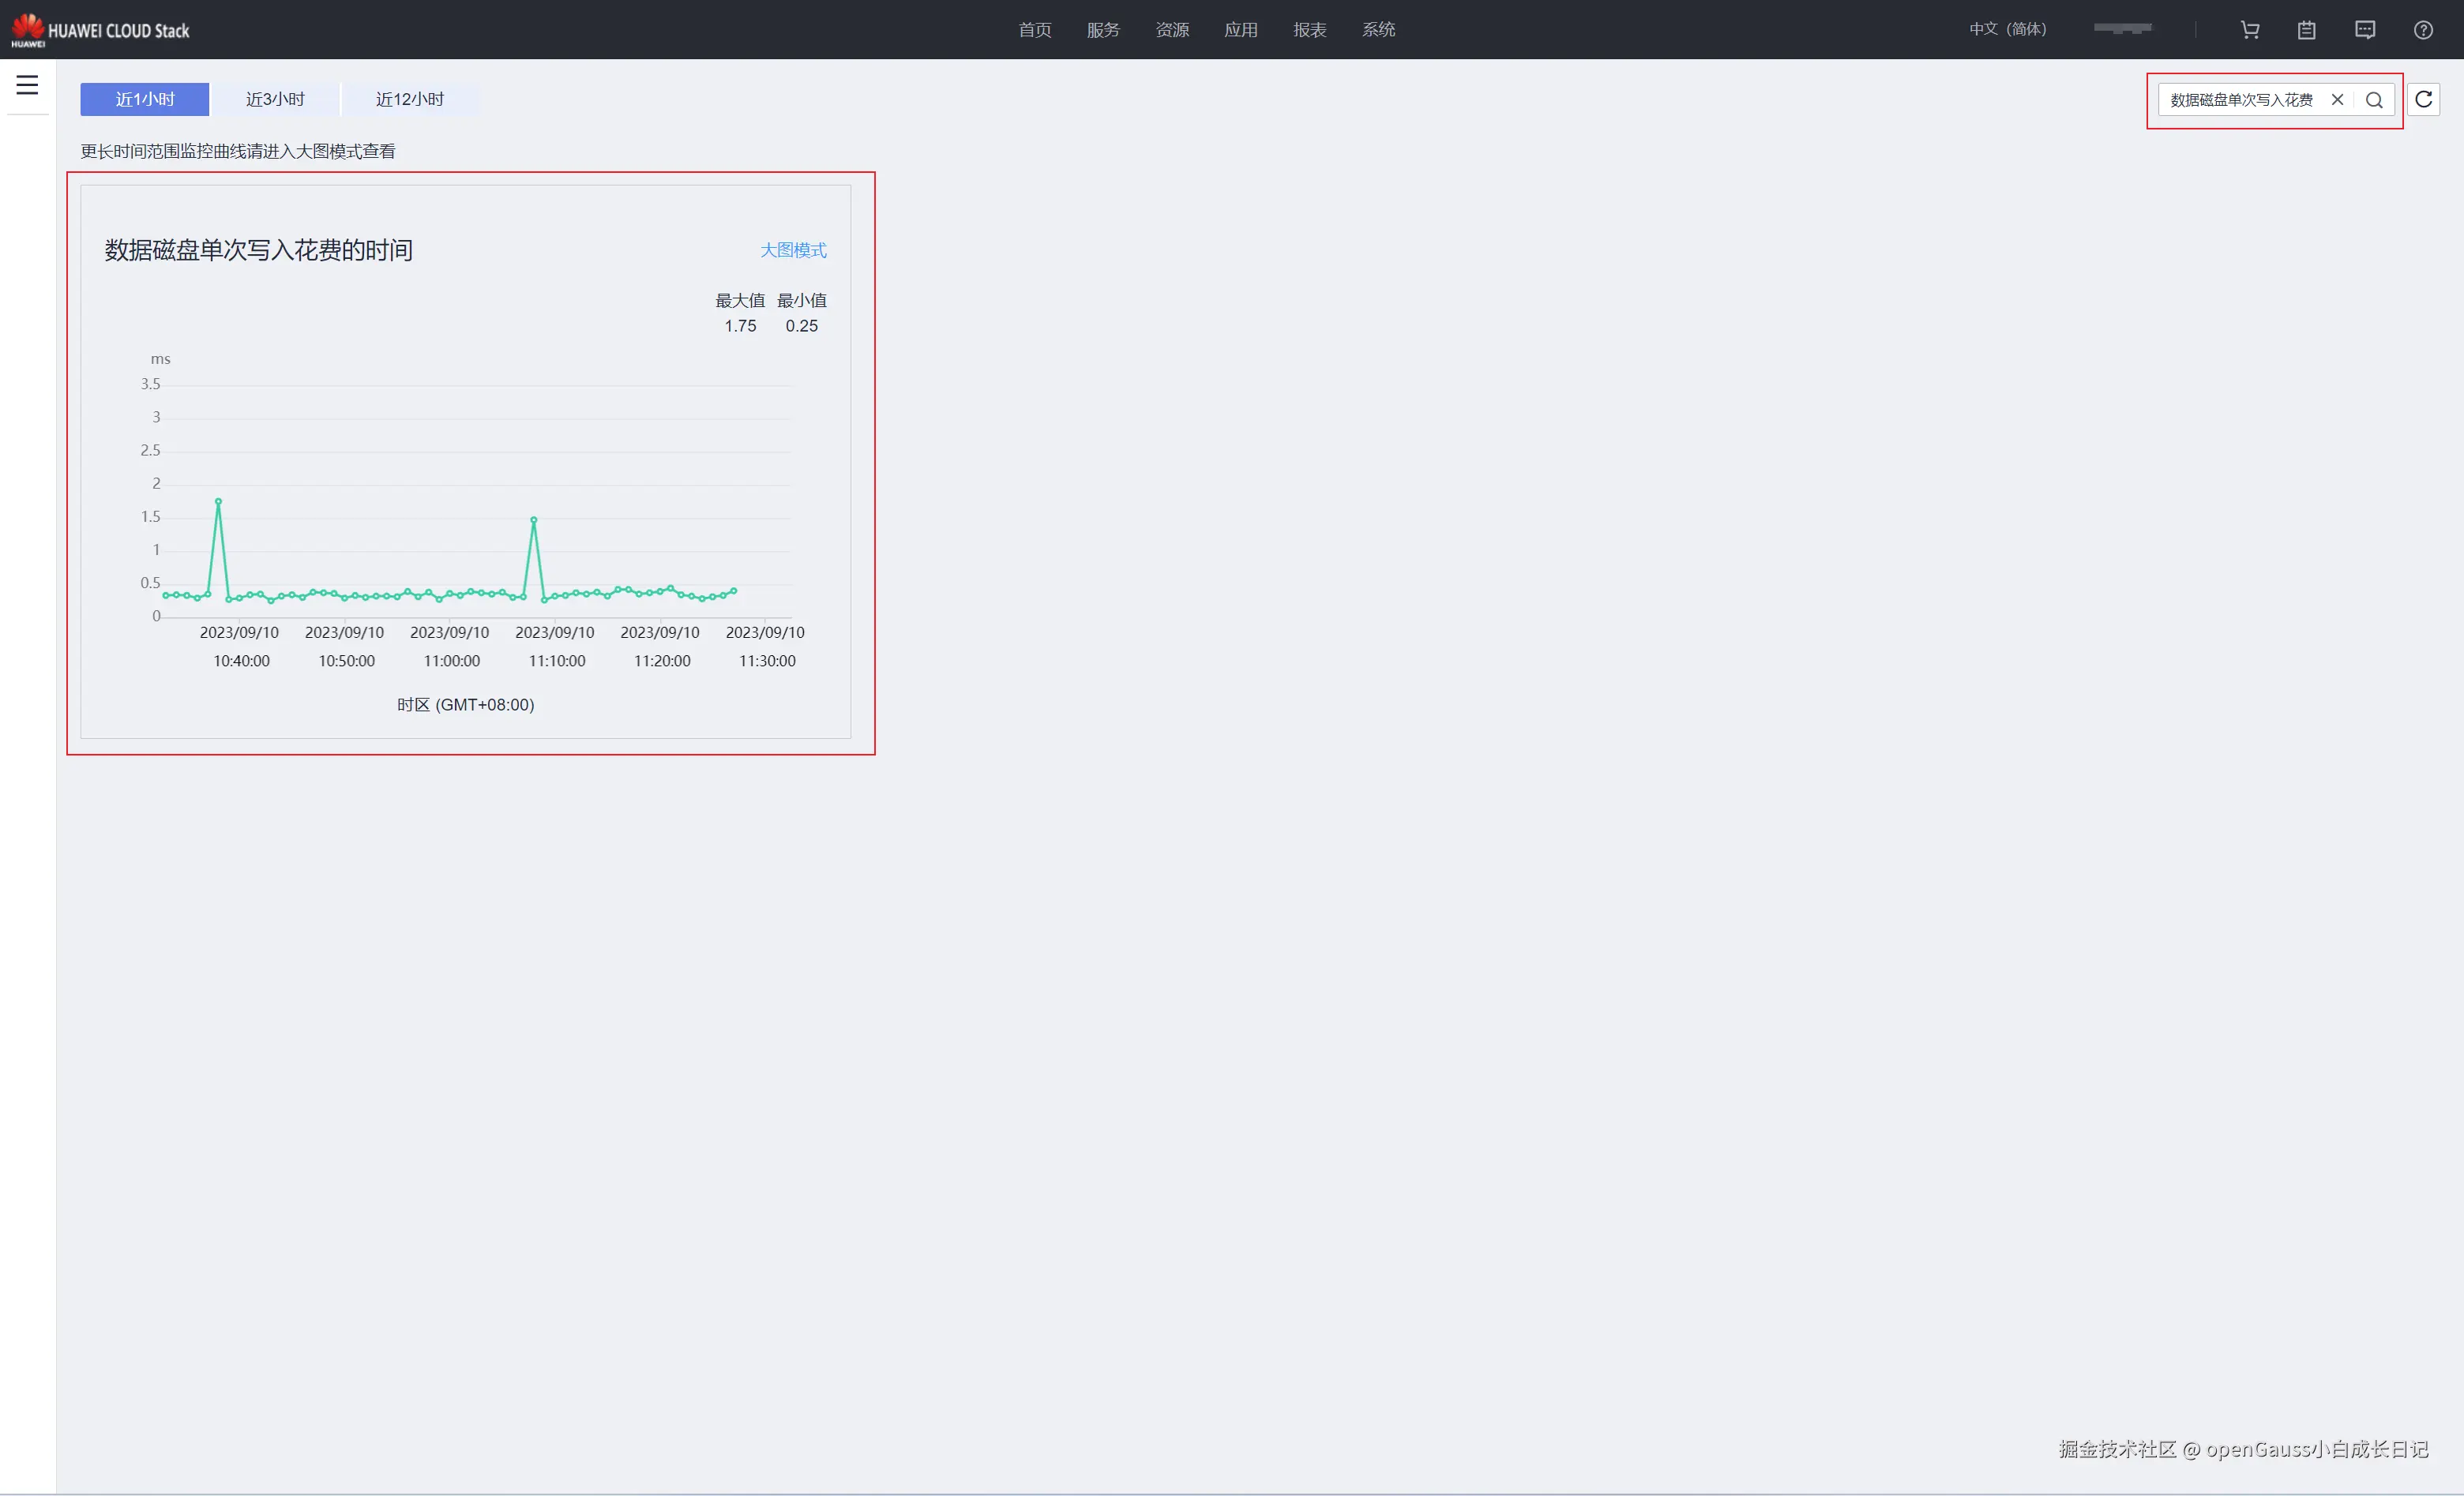Switch to 近3小时 time range
The height and width of the screenshot is (1496, 2464).
pyautogui.click(x=275, y=99)
